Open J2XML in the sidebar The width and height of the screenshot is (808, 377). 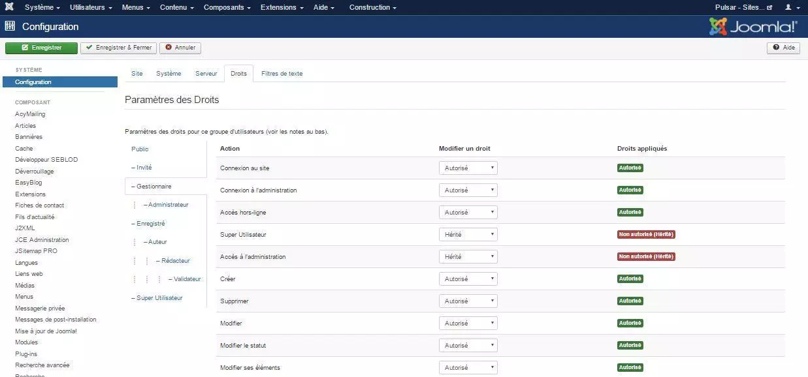coord(25,228)
